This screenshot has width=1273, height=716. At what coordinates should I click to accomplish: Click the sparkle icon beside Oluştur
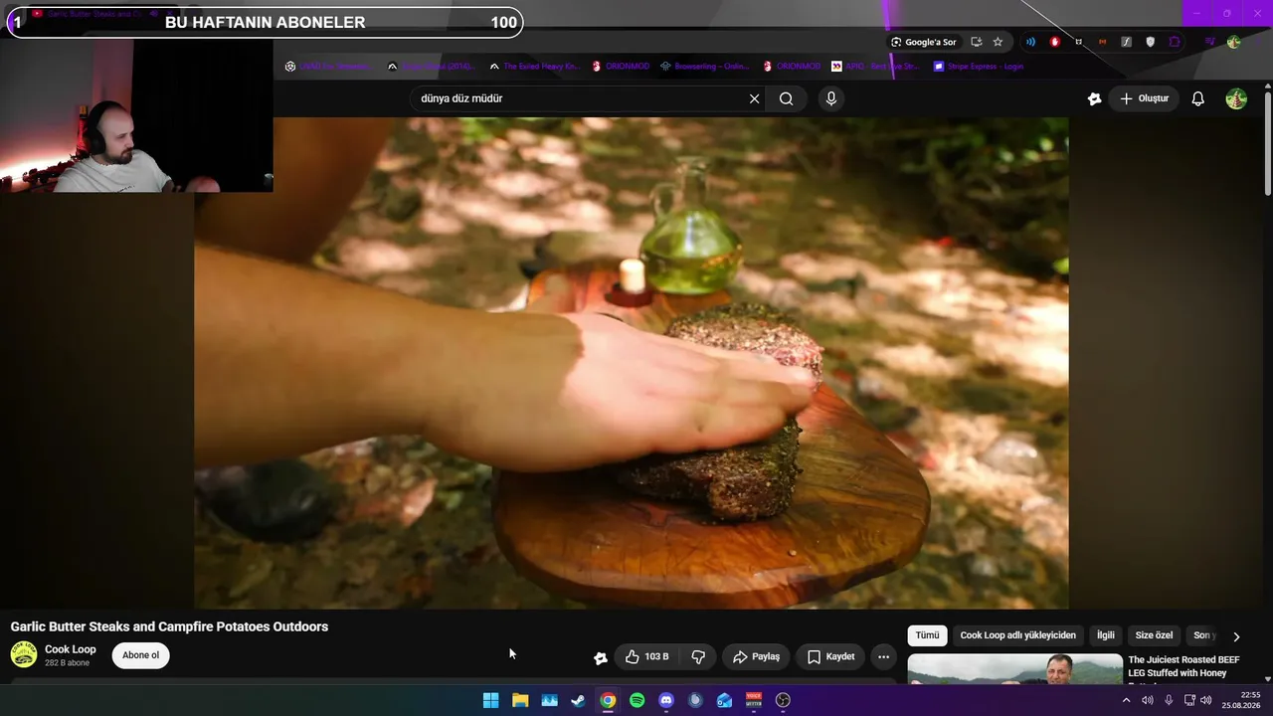1094,98
